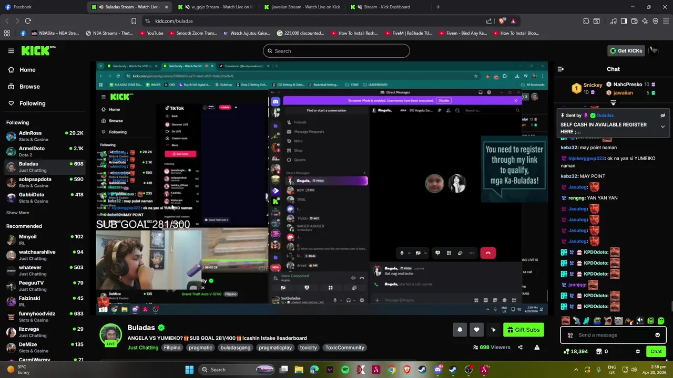Click the notification bell for Buladas
The height and width of the screenshot is (378, 673).
coord(460,330)
